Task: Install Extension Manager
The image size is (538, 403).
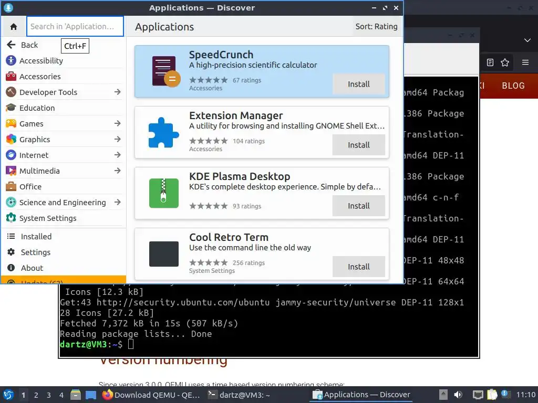Action: pos(358,145)
